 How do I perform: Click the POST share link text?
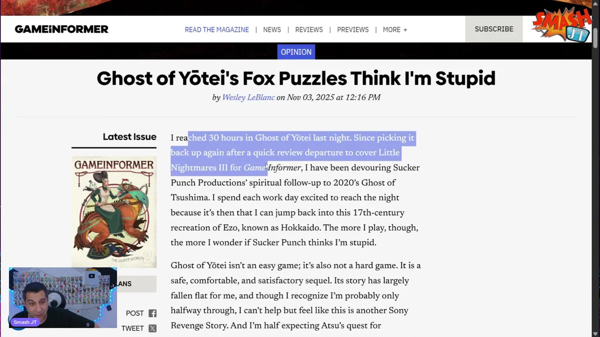click(135, 314)
